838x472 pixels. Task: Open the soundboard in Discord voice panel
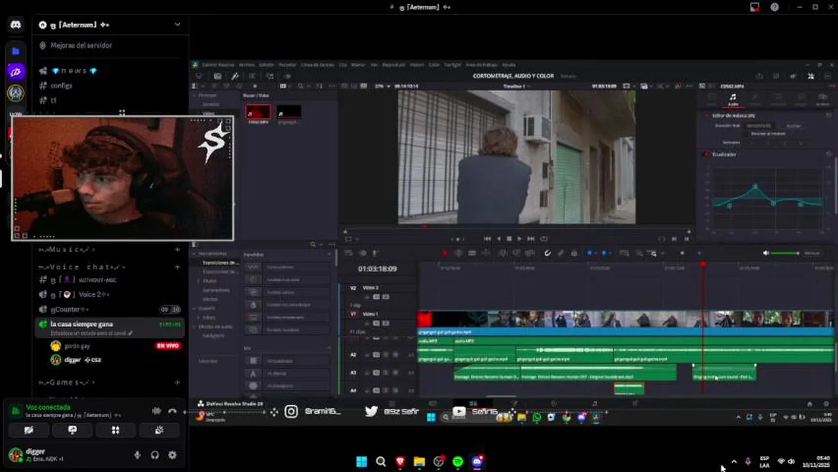point(159,430)
